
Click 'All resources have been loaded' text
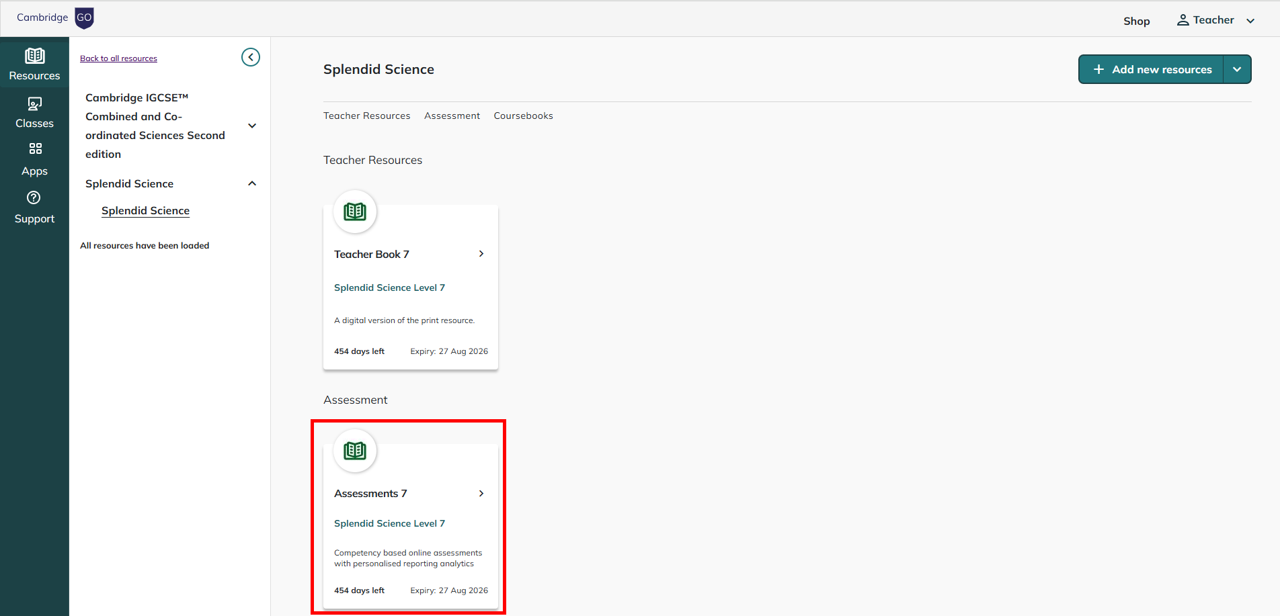coord(145,246)
